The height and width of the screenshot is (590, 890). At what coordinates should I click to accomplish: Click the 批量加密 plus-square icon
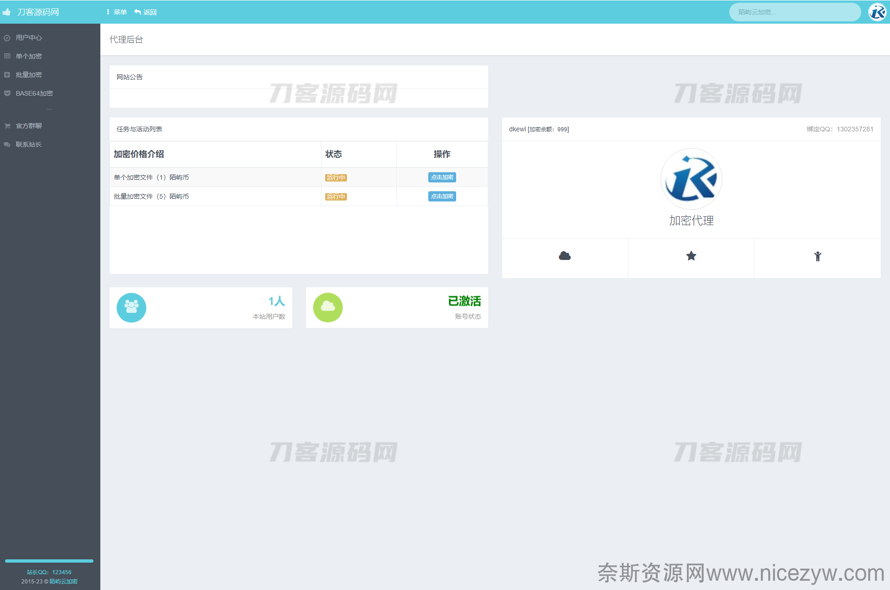pos(7,75)
